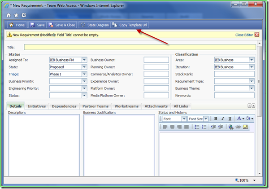Open the Attachments tab
This screenshot has height=189, width=269.
(156, 106)
